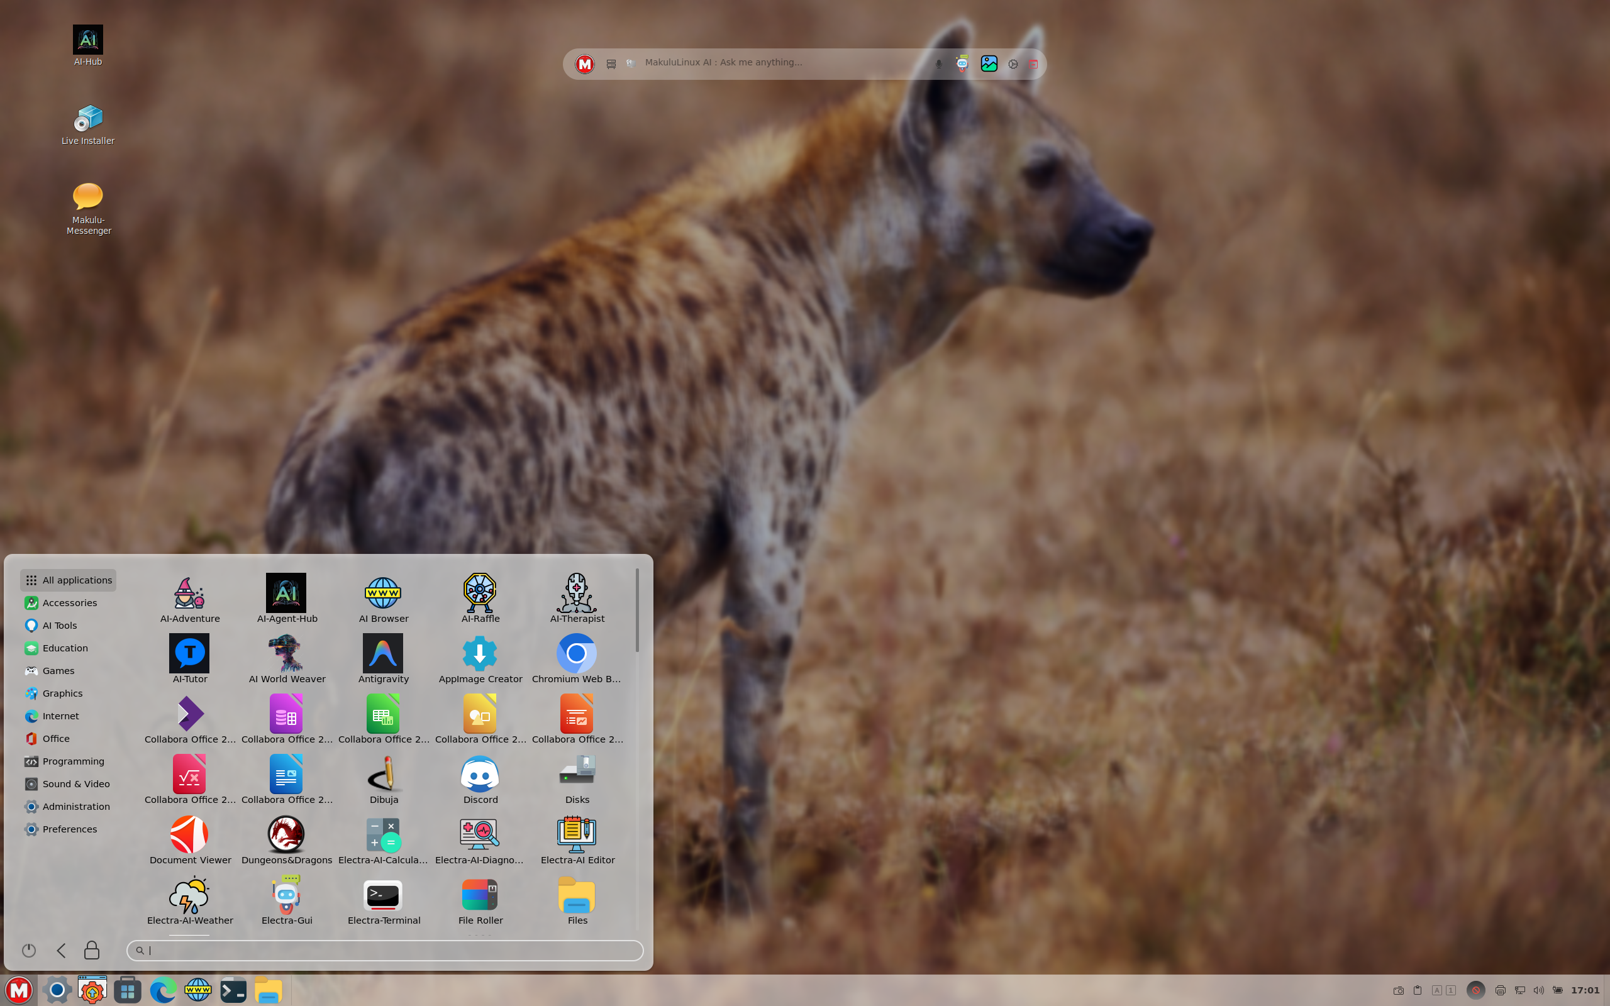This screenshot has height=1006, width=1610.
Task: Browse the Administration category
Action: pyautogui.click(x=68, y=807)
